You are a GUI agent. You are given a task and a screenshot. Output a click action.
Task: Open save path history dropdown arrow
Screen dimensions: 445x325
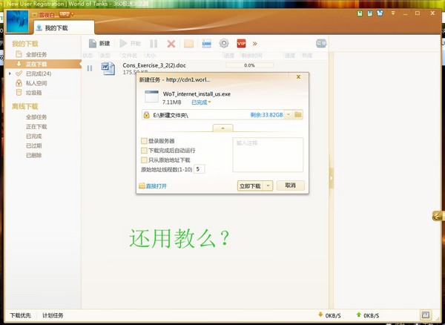point(289,115)
